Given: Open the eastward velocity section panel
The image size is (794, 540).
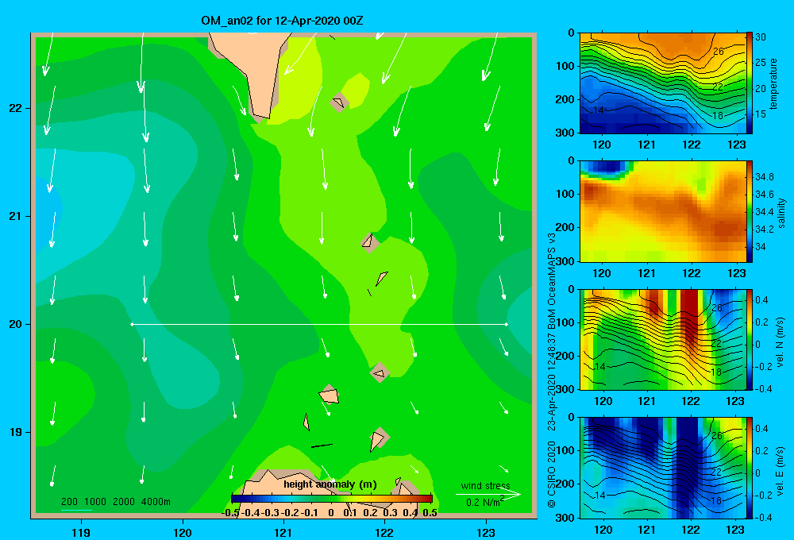Looking at the screenshot, I should [x=663, y=468].
